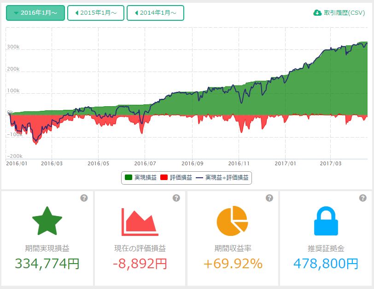Expand the 2014年1月〜 period selector
The image size is (374, 289).
pyautogui.click(x=155, y=13)
